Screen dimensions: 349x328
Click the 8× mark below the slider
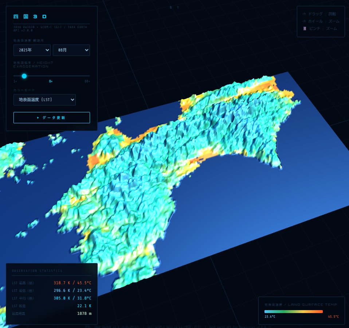51,81
